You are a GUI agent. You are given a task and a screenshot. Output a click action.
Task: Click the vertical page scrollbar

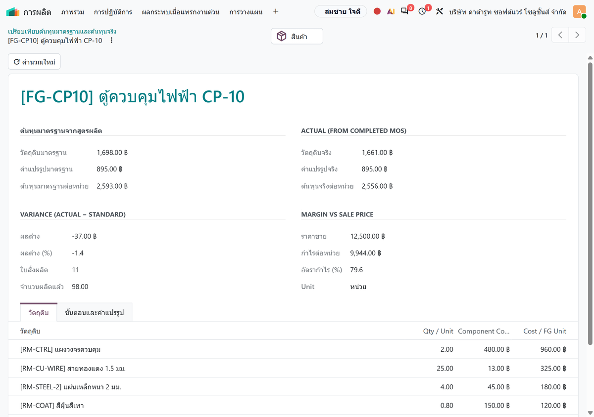(590, 203)
